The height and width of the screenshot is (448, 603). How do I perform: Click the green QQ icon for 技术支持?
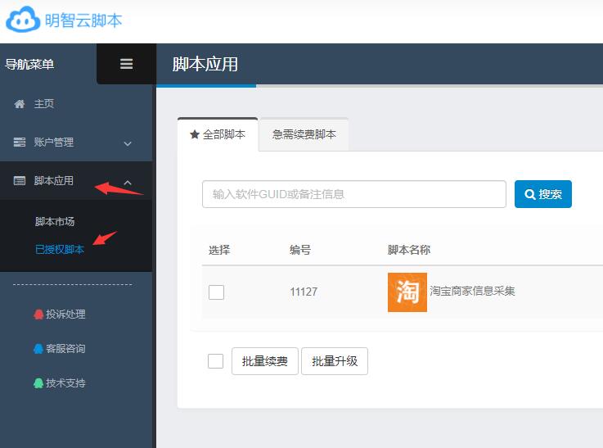pyautogui.click(x=38, y=383)
